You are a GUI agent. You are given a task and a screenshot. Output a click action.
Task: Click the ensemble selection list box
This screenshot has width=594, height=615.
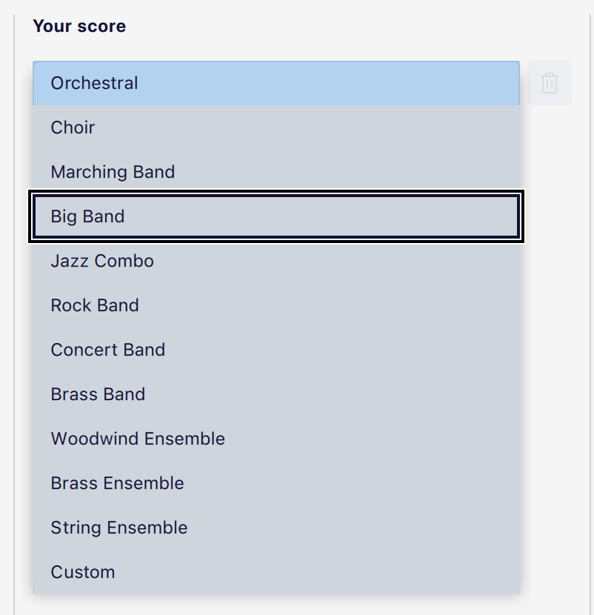[x=276, y=326]
